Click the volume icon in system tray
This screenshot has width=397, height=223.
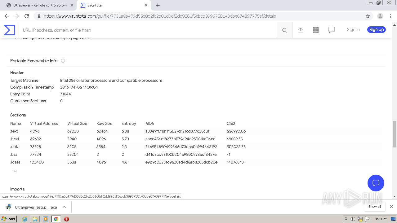pos(353,219)
